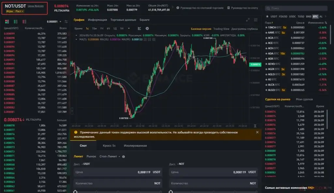Toggle favorite star for 1INCH/BTC

[266, 27]
